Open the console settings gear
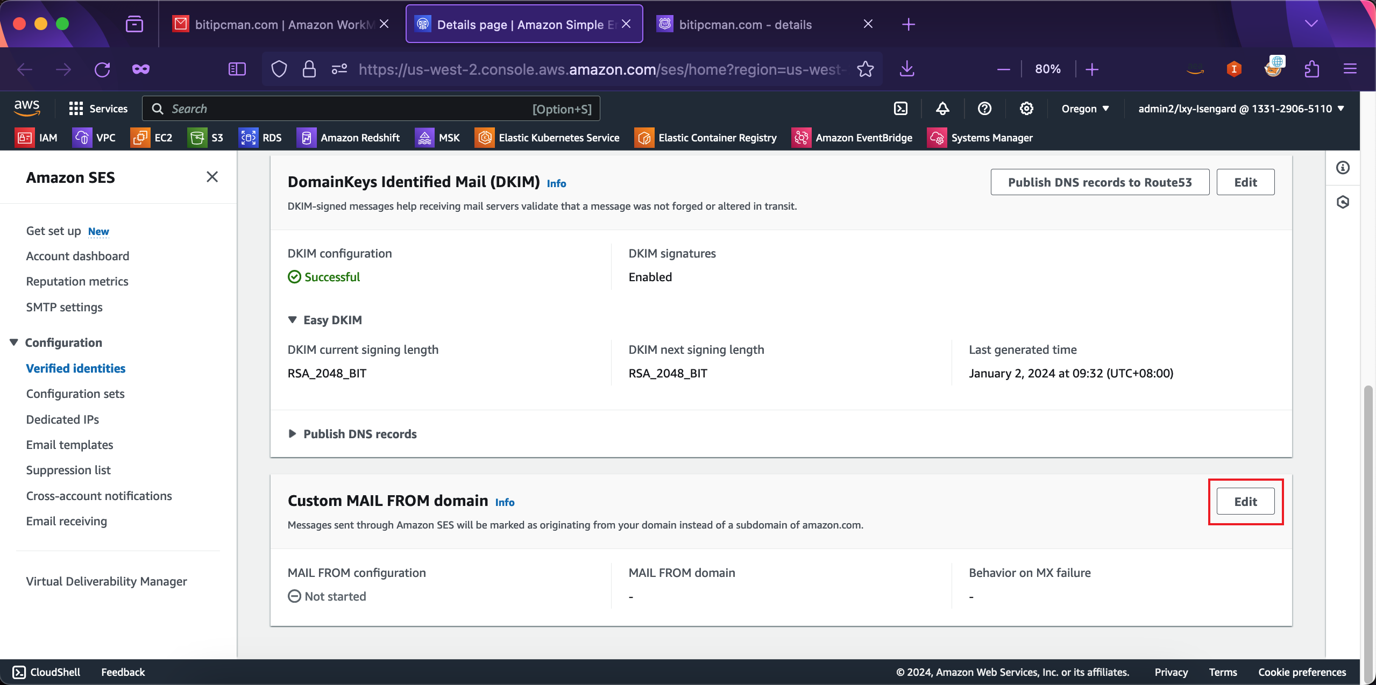This screenshot has height=685, width=1376. (x=1026, y=109)
